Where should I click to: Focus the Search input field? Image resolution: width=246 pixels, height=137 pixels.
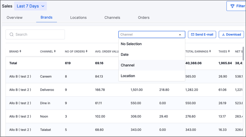(35, 34)
